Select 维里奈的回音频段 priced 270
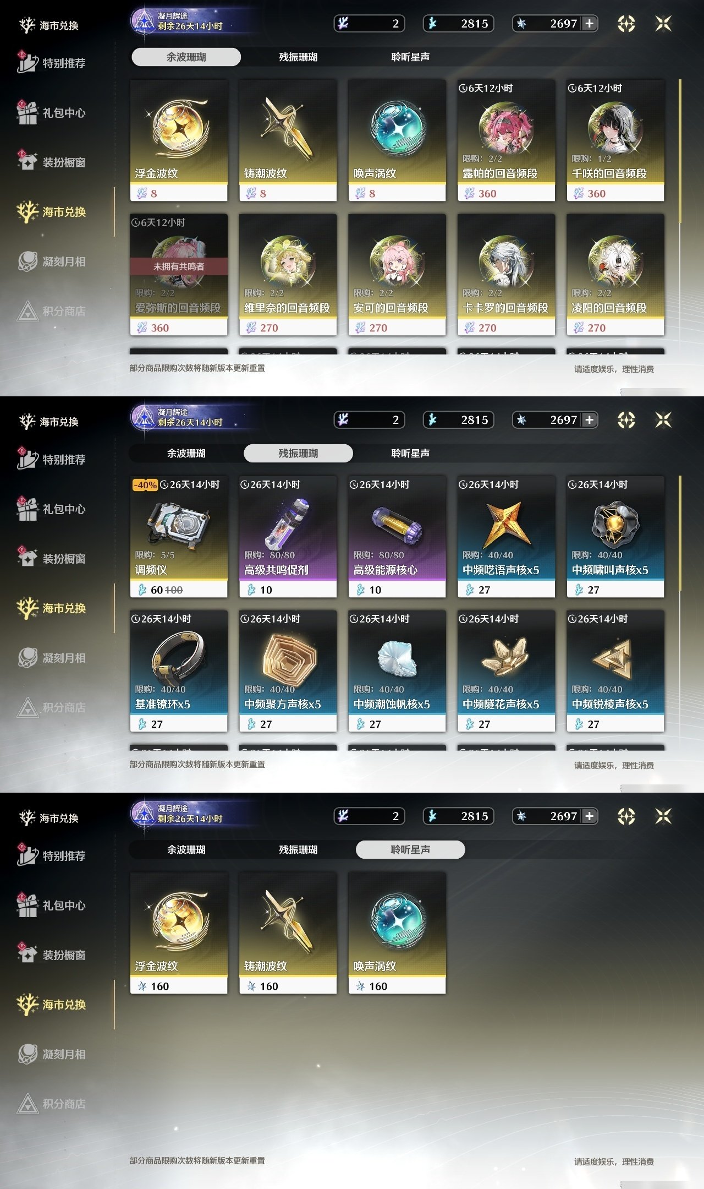This screenshot has height=1189, width=704. click(288, 275)
